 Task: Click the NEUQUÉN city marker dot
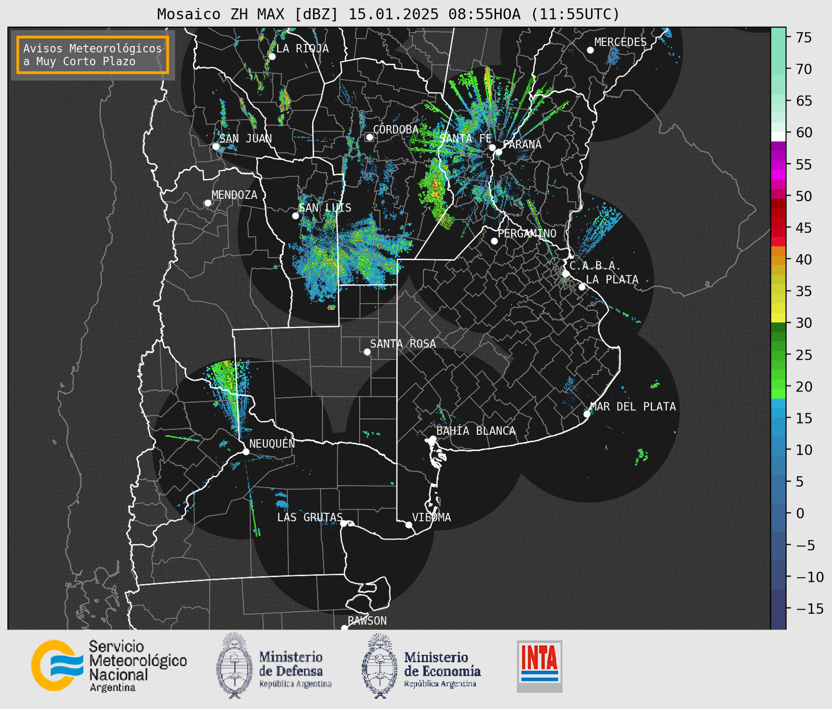[246, 452]
